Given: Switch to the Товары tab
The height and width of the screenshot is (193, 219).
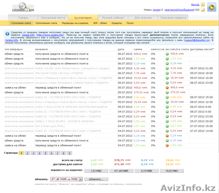Looking at the screenshot, I should click(23, 18).
